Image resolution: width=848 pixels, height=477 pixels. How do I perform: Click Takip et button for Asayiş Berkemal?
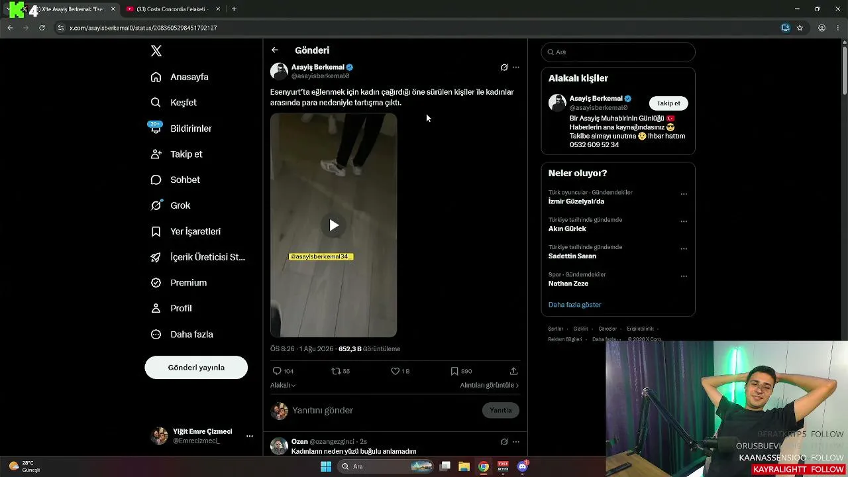(668, 103)
